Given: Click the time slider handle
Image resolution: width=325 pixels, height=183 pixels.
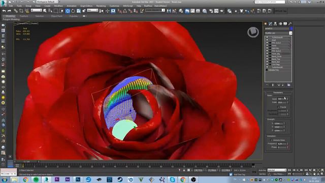Looking at the screenshot, I should [26, 162].
